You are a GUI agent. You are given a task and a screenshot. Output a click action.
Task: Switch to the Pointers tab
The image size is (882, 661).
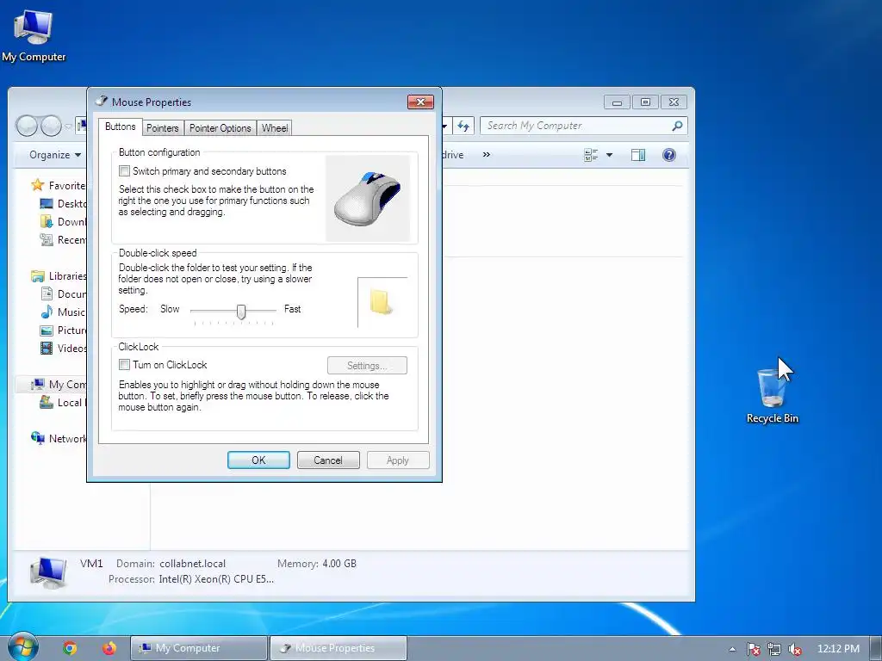click(163, 128)
